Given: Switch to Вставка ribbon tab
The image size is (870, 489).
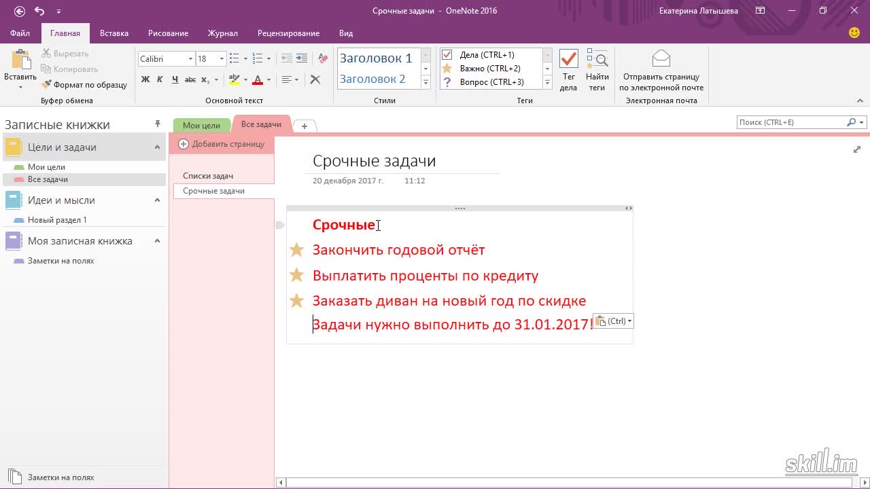Looking at the screenshot, I should point(114,33).
